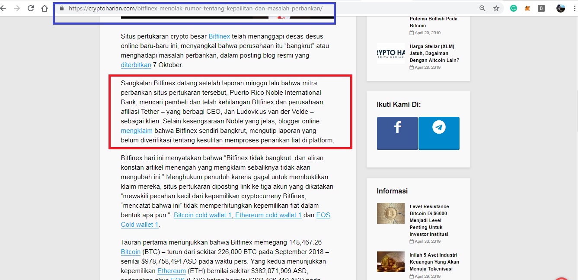
Task: Open 'Potensi Bullish Pada Bitcoin' sidebar article
Action: coord(434,22)
